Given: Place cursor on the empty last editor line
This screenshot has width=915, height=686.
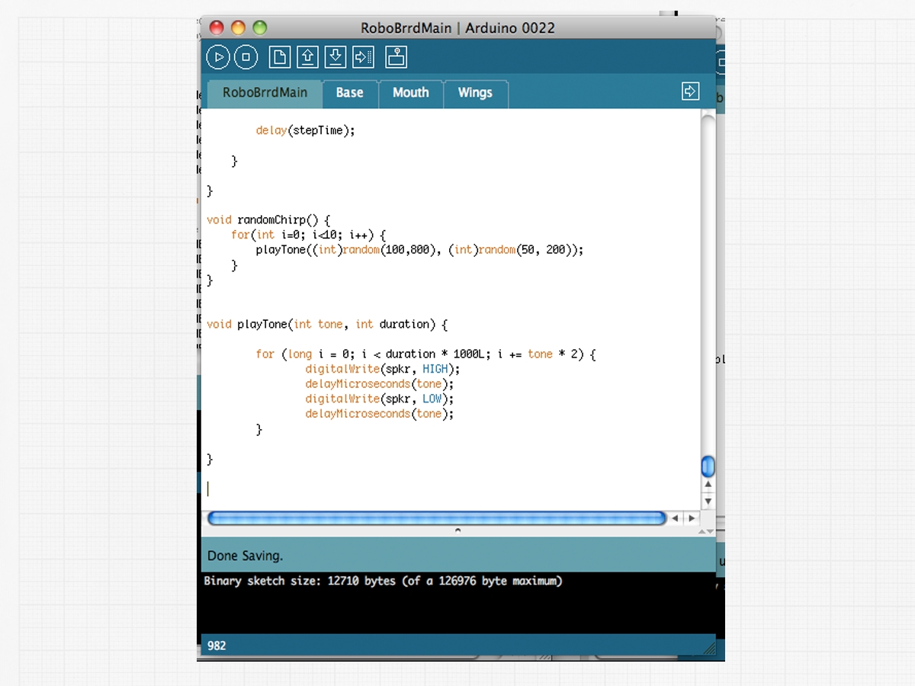Looking at the screenshot, I should pyautogui.click(x=450, y=489).
